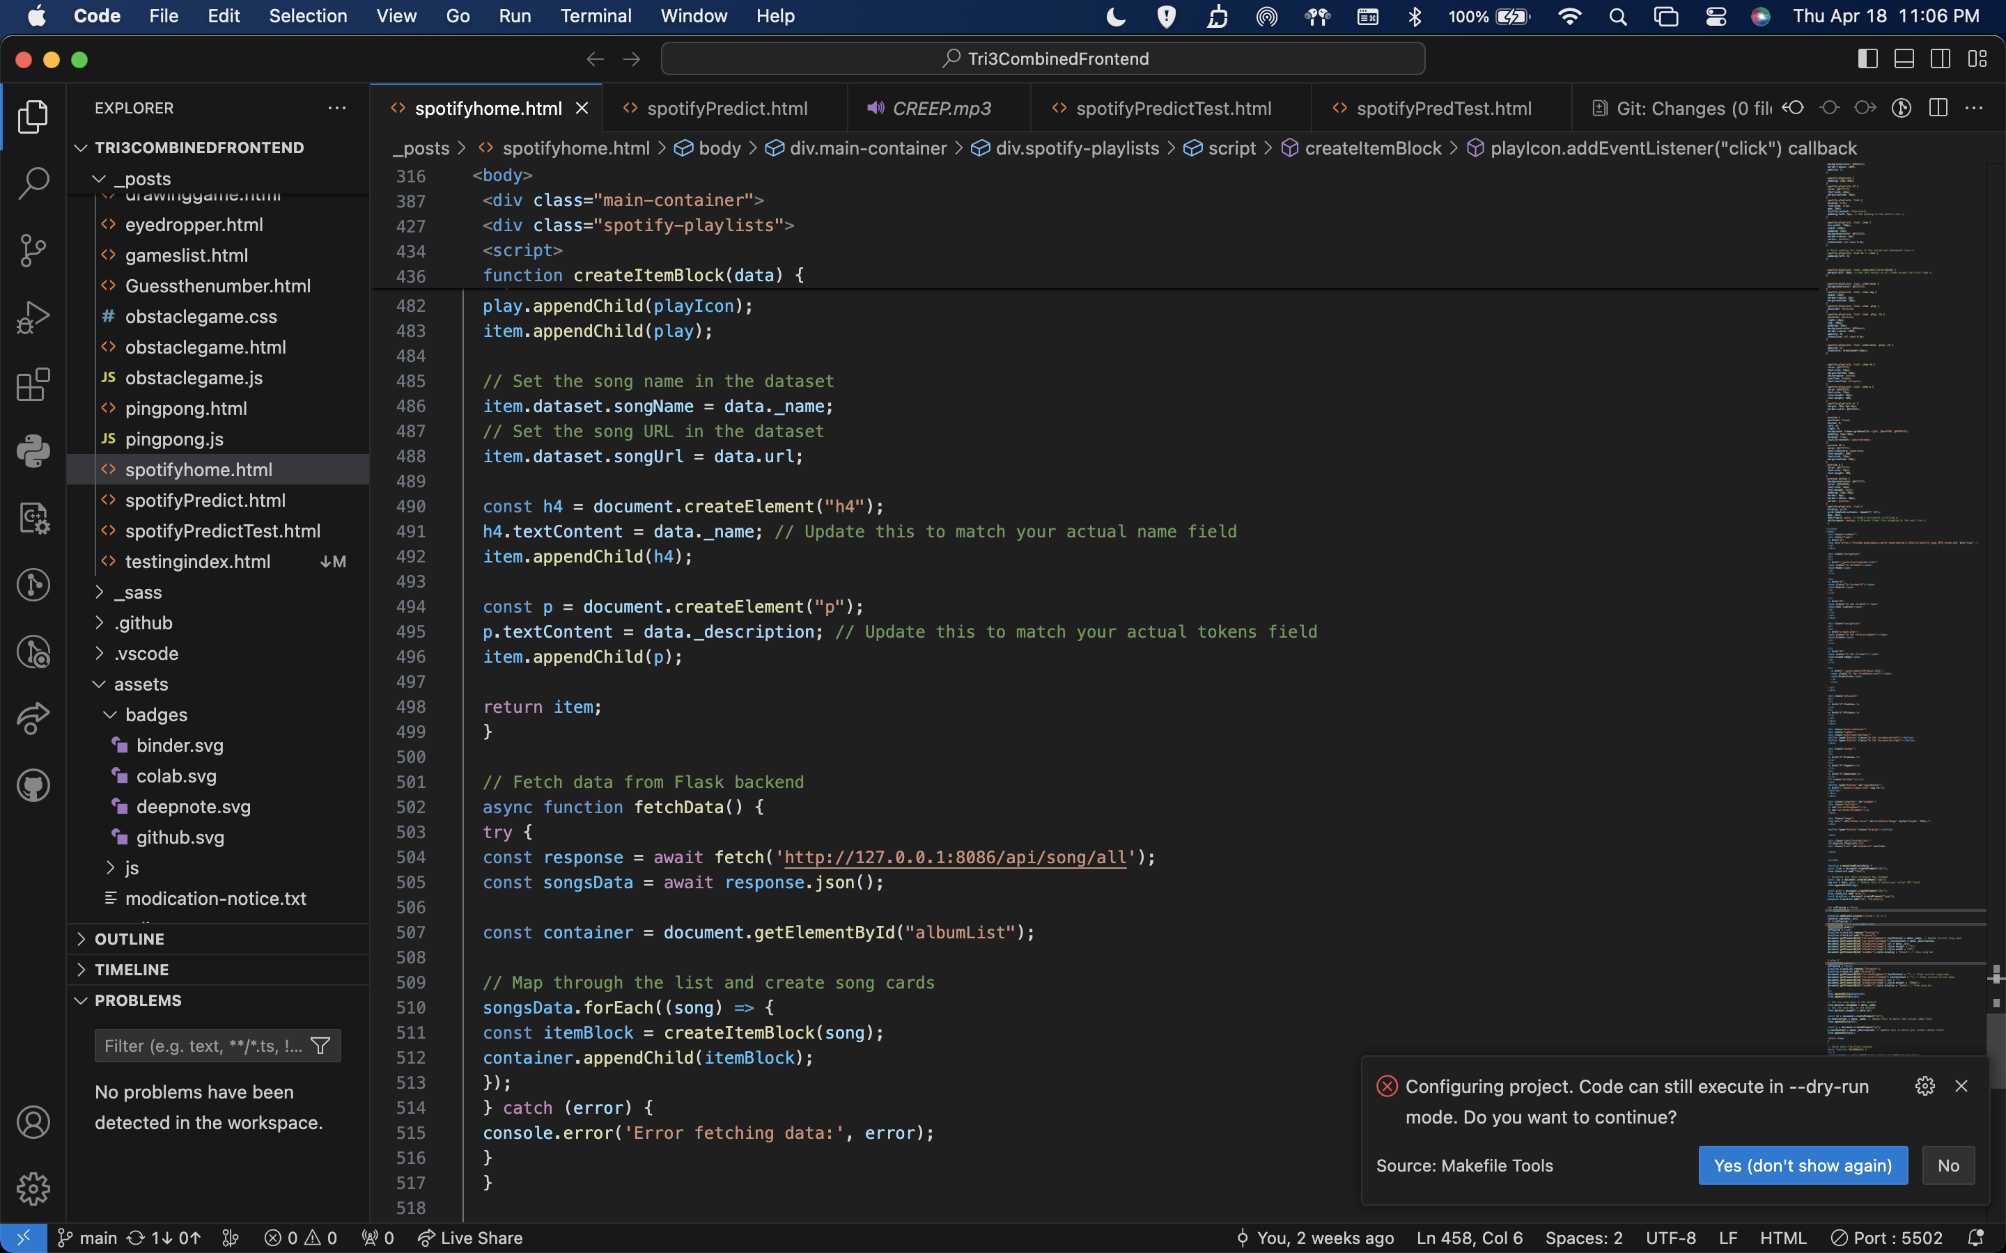
Task: Click the main branch indicator in status bar
Action: click(87, 1237)
